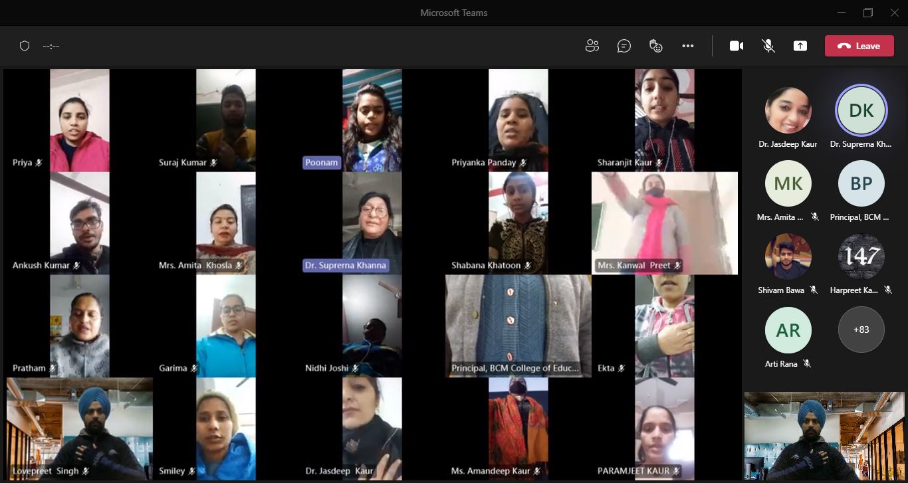Viewport: 908px width, 483px height.
Task: Click Harpreet Ka... 147 avatar
Action: pos(861,256)
